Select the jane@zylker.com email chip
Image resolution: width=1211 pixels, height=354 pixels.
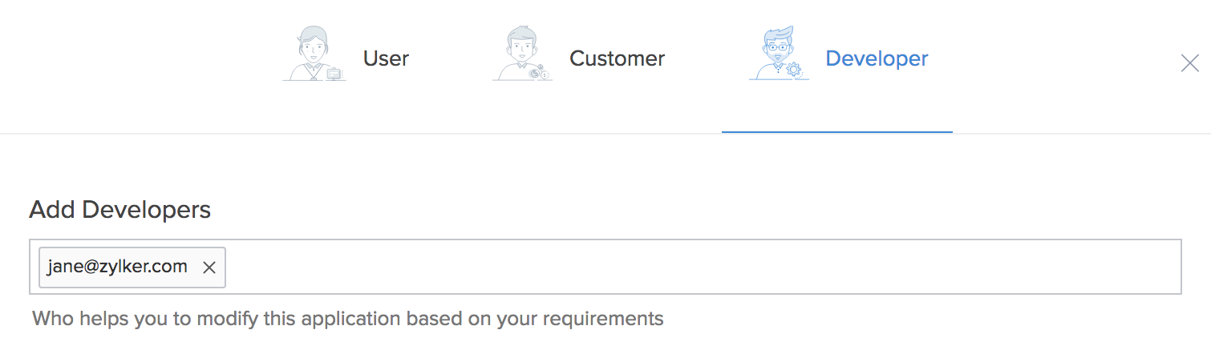point(117,267)
